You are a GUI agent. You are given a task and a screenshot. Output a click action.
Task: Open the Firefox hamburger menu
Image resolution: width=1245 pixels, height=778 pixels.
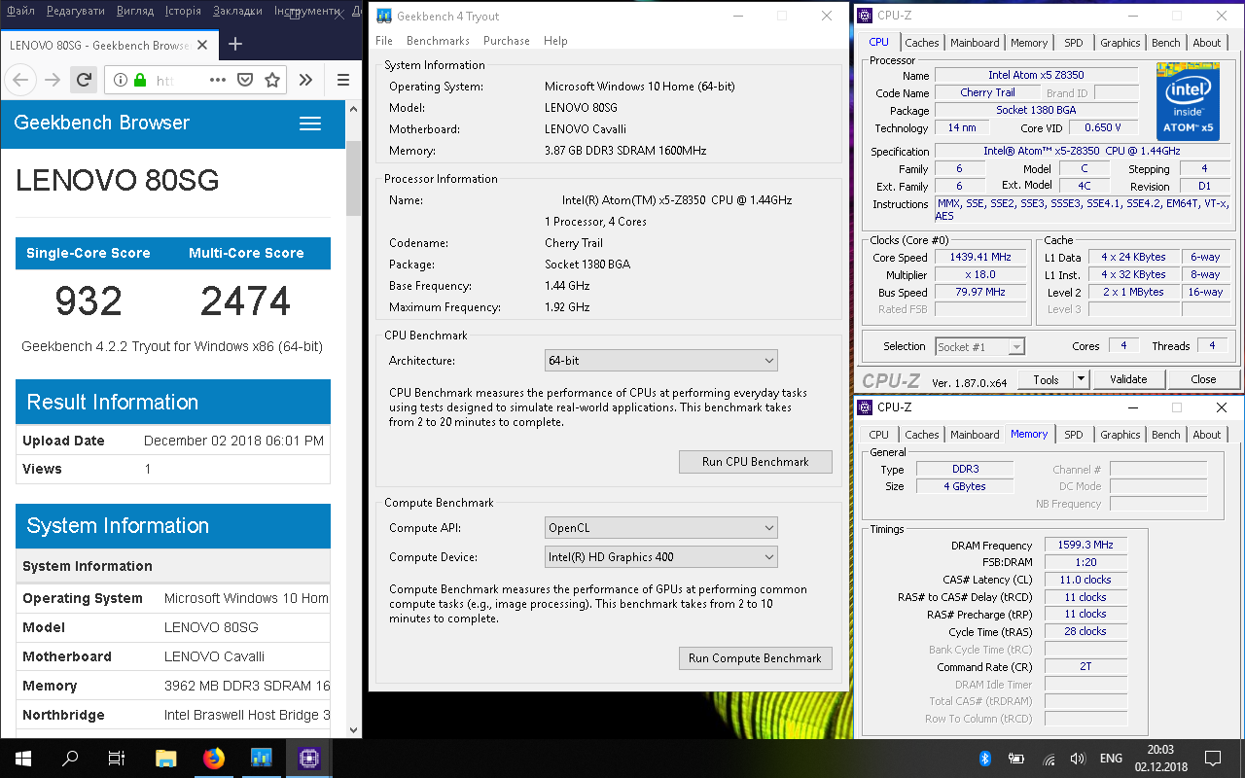[342, 80]
